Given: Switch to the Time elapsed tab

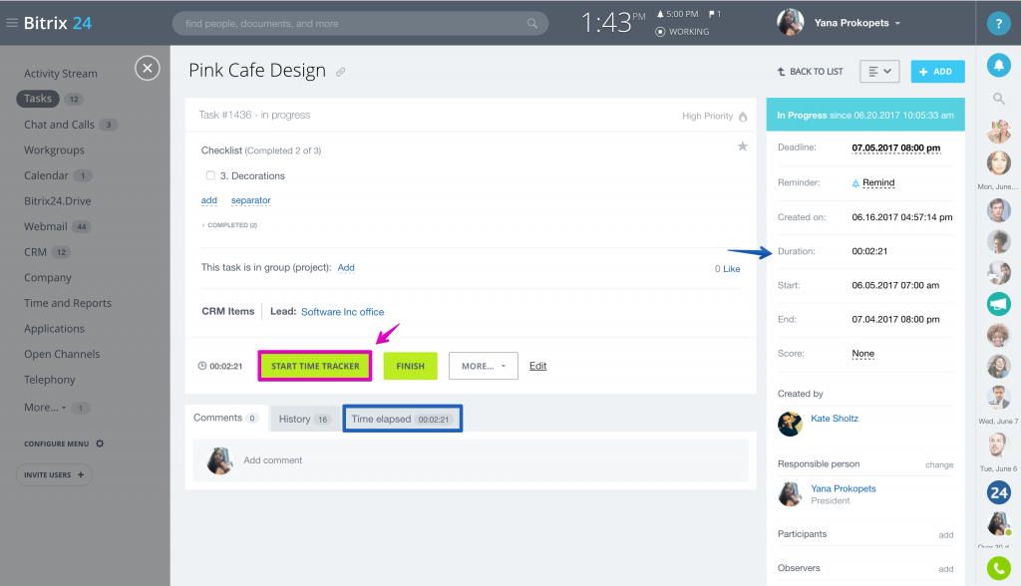Looking at the screenshot, I should coord(403,419).
